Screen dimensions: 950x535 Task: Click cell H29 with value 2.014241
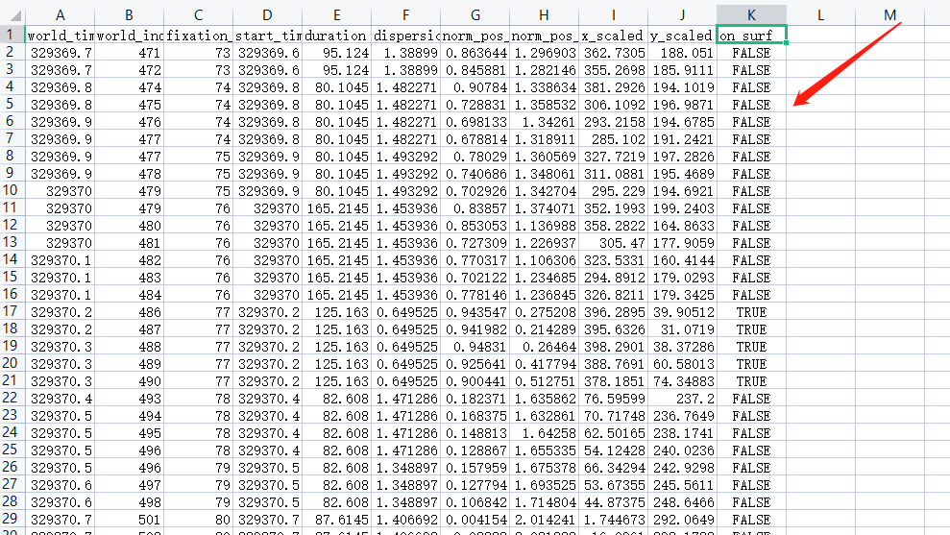click(544, 520)
